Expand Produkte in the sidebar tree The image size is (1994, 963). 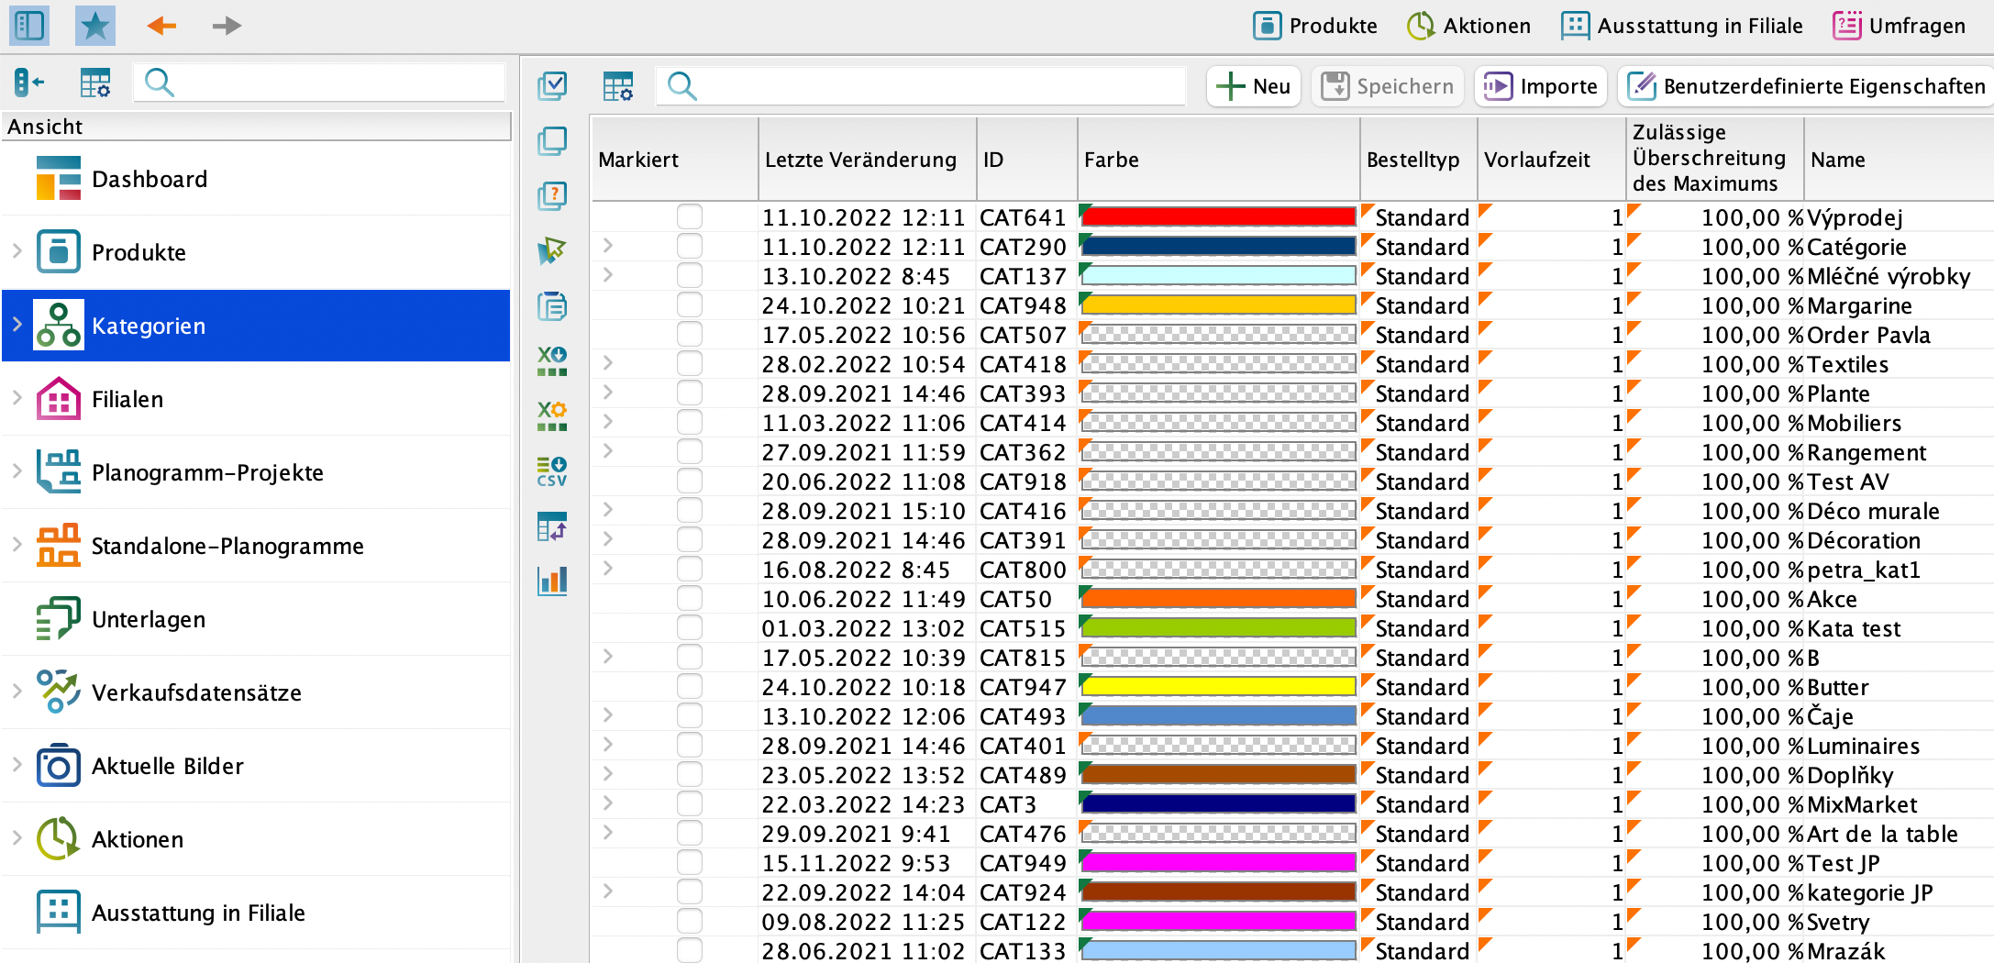tap(17, 250)
